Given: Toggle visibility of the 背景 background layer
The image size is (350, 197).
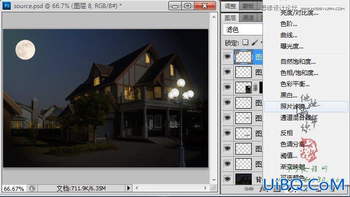Looking at the screenshot, I should [227, 179].
